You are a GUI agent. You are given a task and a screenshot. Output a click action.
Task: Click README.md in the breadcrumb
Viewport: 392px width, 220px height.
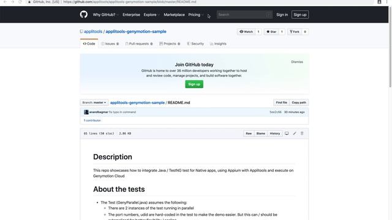pyautogui.click(x=179, y=103)
